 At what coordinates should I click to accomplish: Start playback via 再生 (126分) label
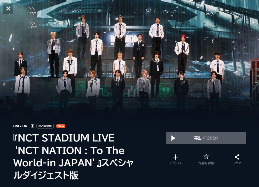(x=206, y=138)
